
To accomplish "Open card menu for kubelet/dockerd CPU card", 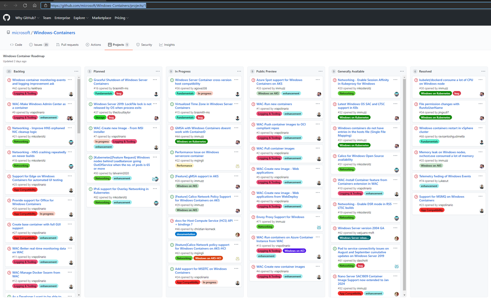I will tap(480, 80).
